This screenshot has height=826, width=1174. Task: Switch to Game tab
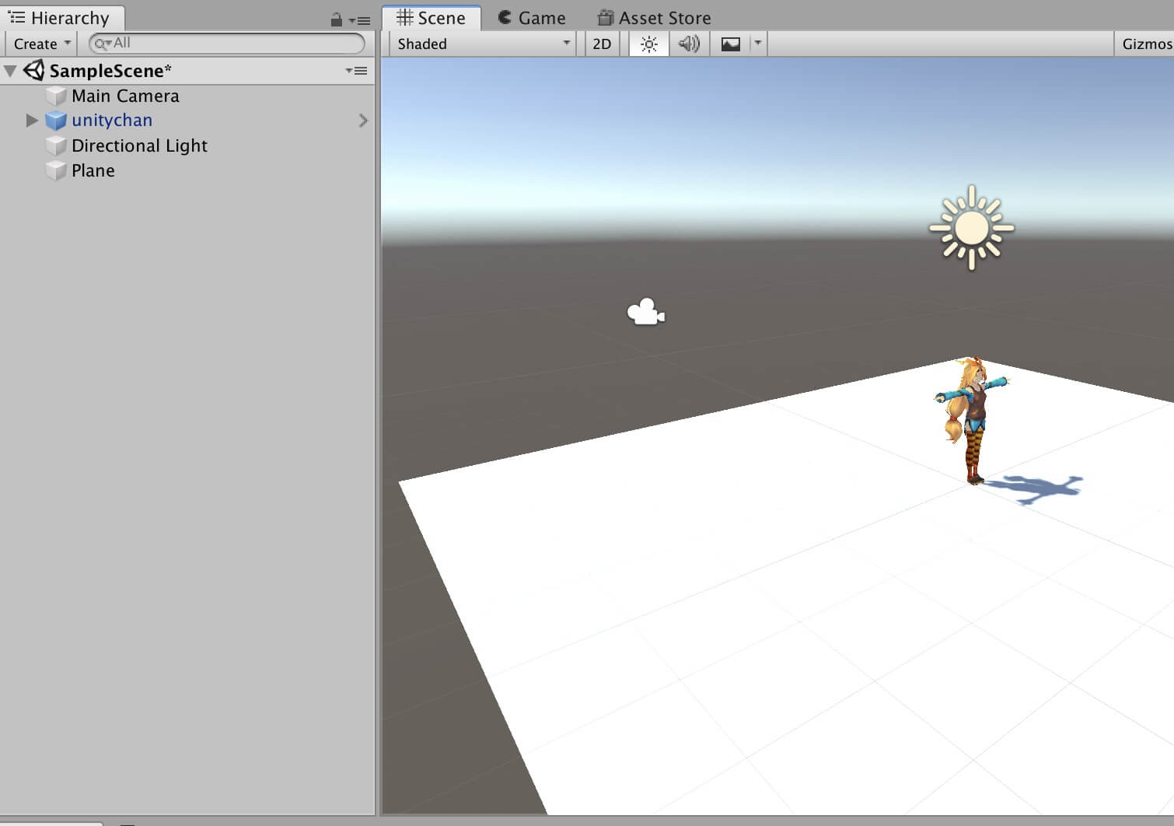(x=532, y=18)
